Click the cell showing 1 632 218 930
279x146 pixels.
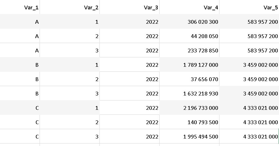point(200,94)
